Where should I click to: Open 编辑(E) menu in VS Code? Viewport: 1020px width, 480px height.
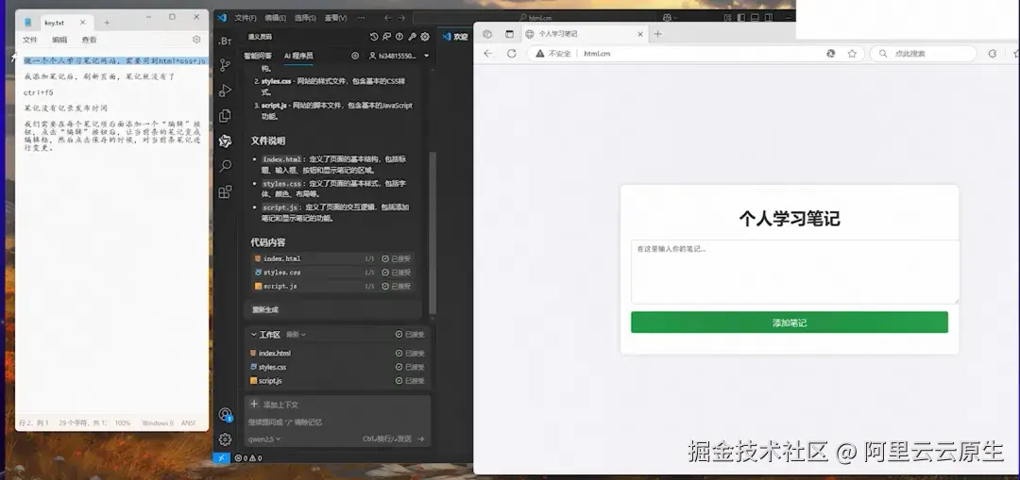tap(275, 18)
